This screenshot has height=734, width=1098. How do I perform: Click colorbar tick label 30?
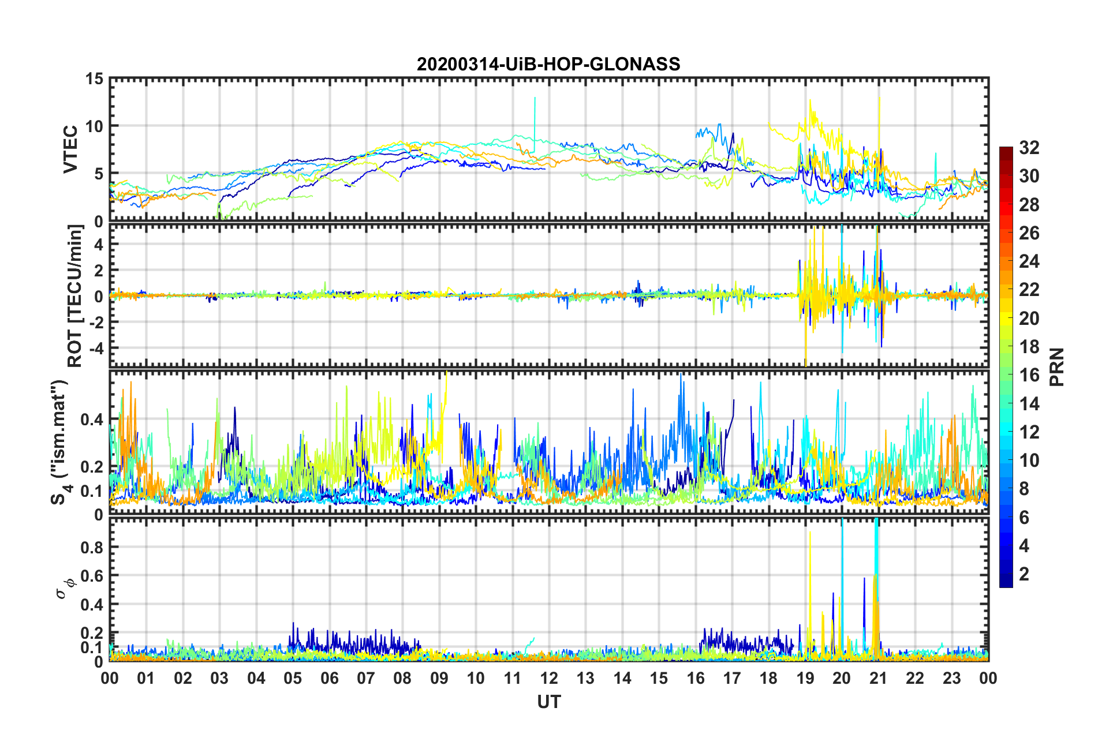(x=1029, y=176)
